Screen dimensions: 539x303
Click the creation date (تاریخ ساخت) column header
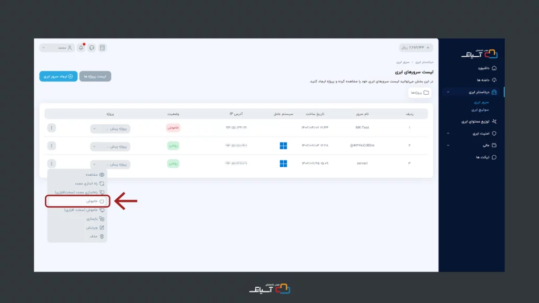315,114
